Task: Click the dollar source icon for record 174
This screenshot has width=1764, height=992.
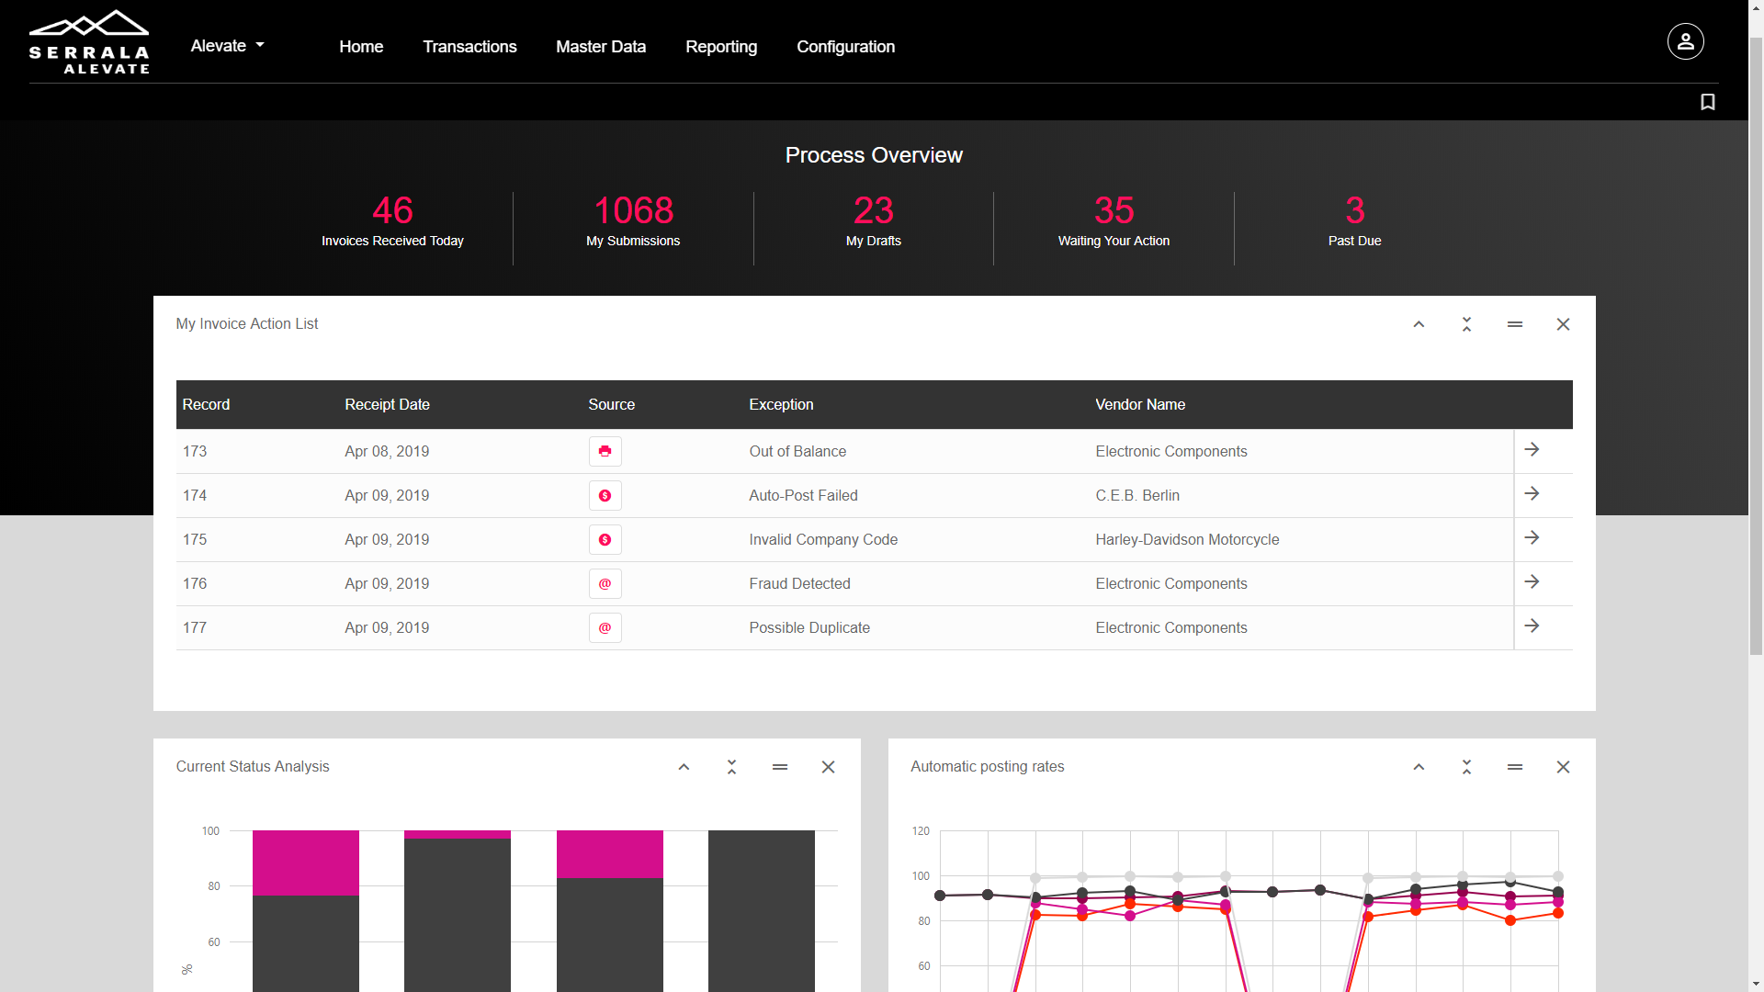Action: pos(605,495)
